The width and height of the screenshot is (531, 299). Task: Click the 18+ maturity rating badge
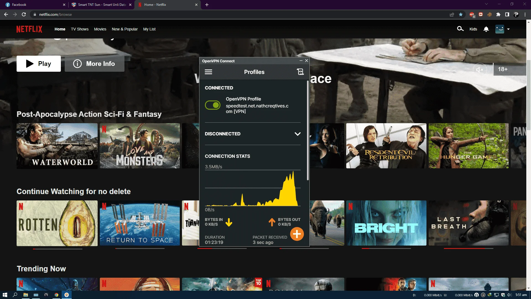click(509, 69)
